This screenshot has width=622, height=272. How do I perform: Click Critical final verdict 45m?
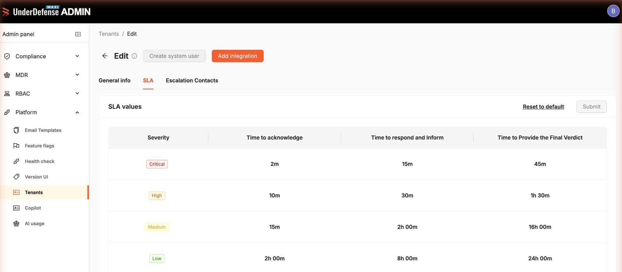pos(540,164)
